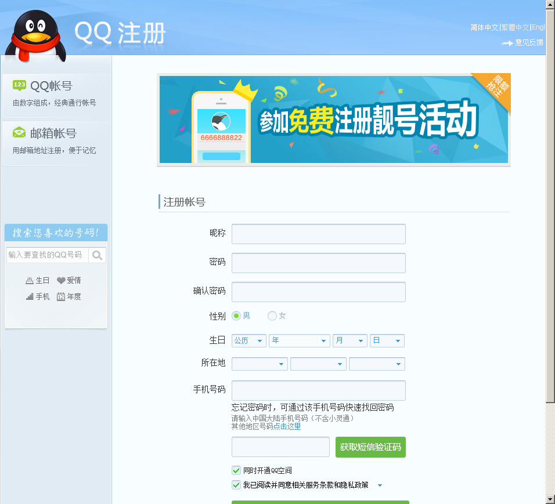Click the 爱情 heart icon

[61, 281]
